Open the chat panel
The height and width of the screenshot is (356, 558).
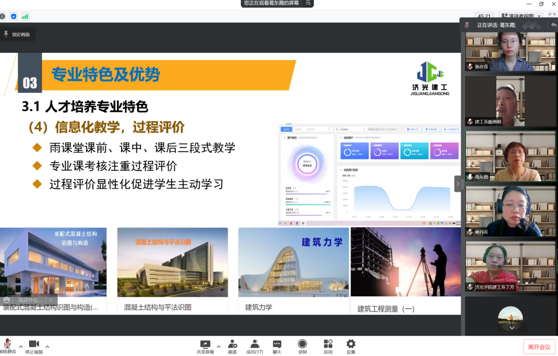277,345
